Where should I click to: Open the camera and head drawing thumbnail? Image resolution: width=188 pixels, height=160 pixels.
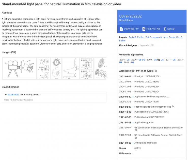[x=19, y=68]
